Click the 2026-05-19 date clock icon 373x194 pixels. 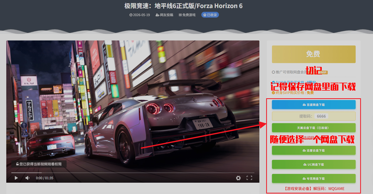coord(131,15)
